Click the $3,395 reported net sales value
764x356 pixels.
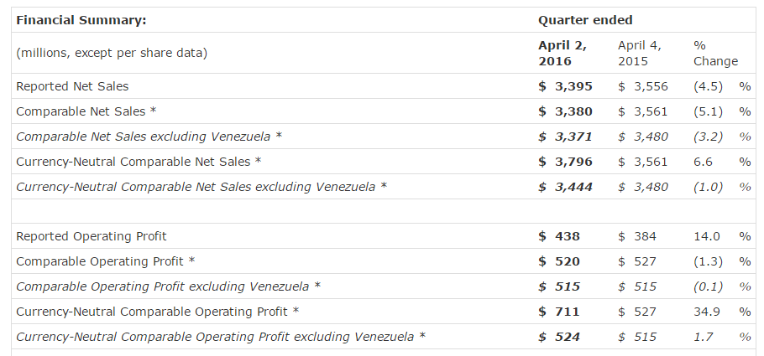tap(565, 86)
